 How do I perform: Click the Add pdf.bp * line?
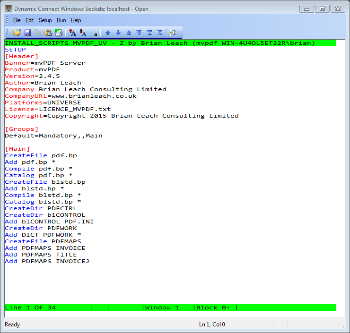[x=30, y=162]
